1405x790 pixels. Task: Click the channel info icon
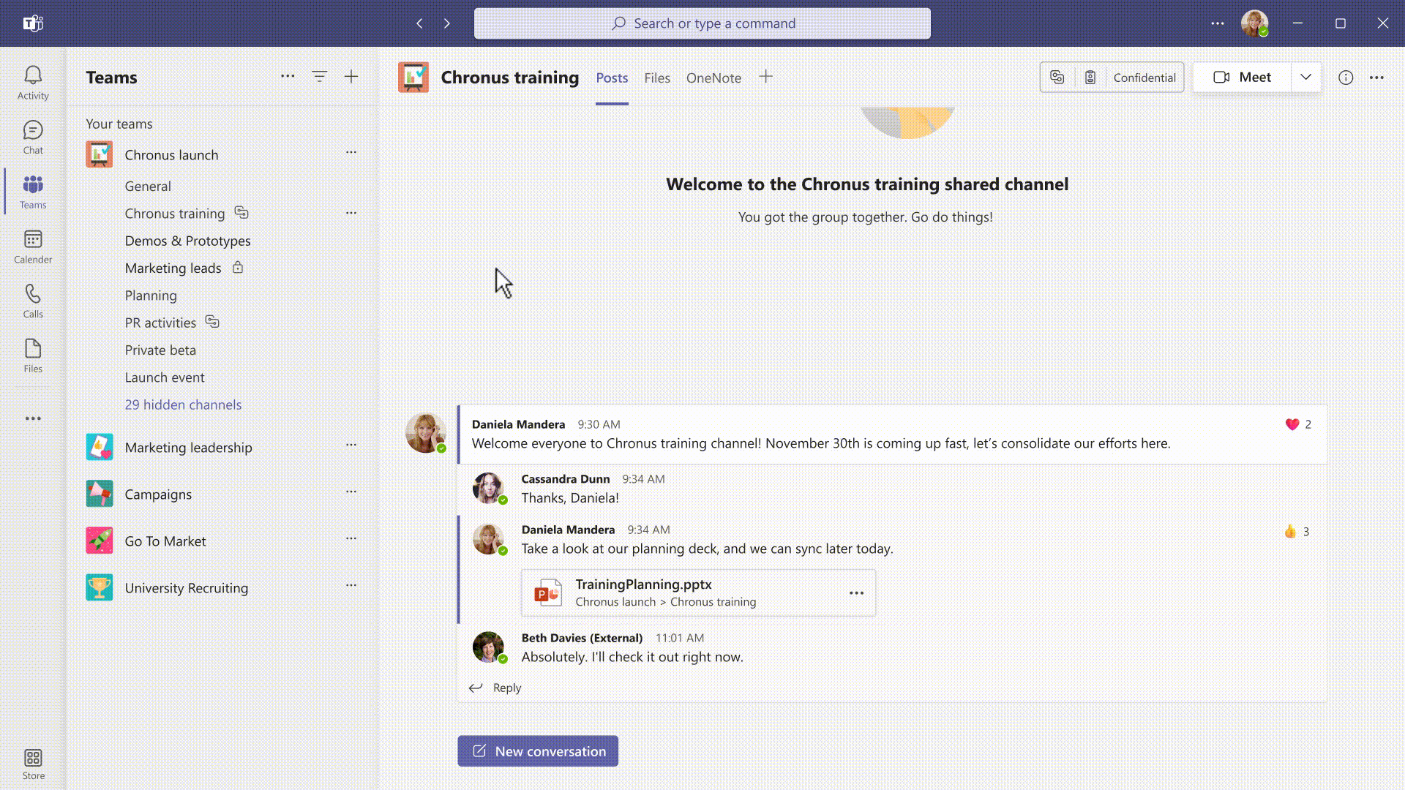pyautogui.click(x=1345, y=78)
